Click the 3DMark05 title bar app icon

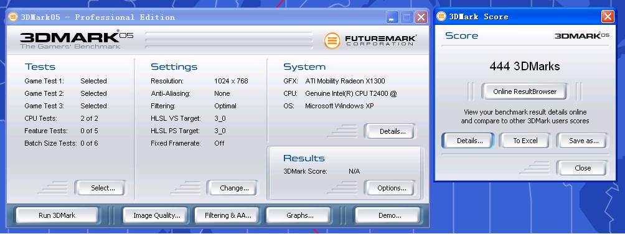click(x=13, y=17)
